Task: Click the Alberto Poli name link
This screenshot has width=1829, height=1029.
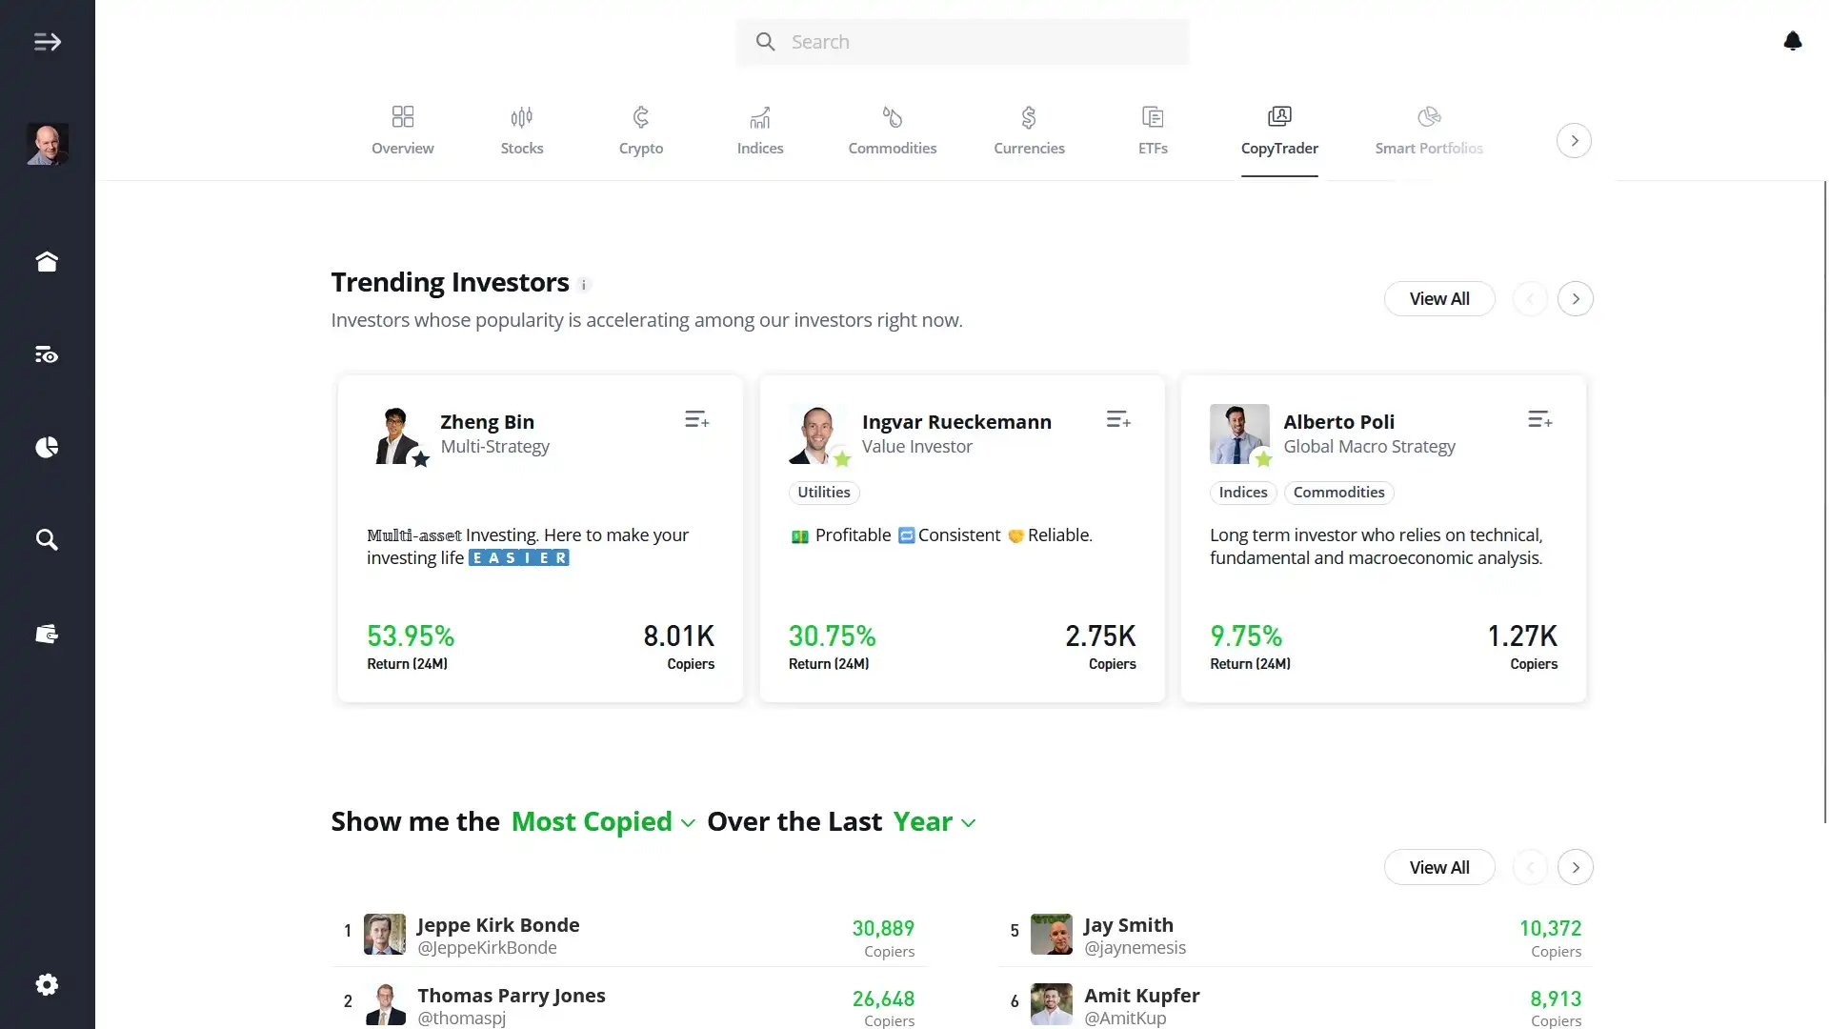Action: (1338, 422)
